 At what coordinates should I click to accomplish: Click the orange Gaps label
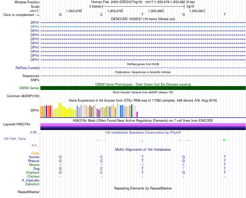click(35, 153)
